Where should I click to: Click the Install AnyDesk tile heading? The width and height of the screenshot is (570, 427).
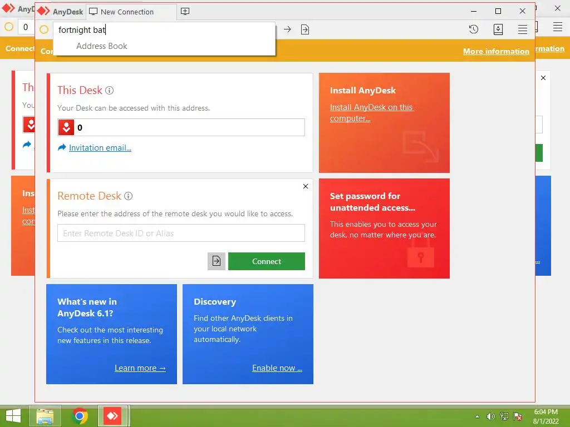point(362,91)
